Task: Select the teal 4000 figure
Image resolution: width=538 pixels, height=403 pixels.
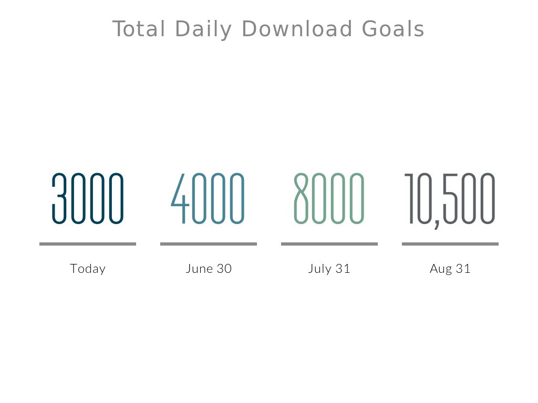Action: point(208,199)
